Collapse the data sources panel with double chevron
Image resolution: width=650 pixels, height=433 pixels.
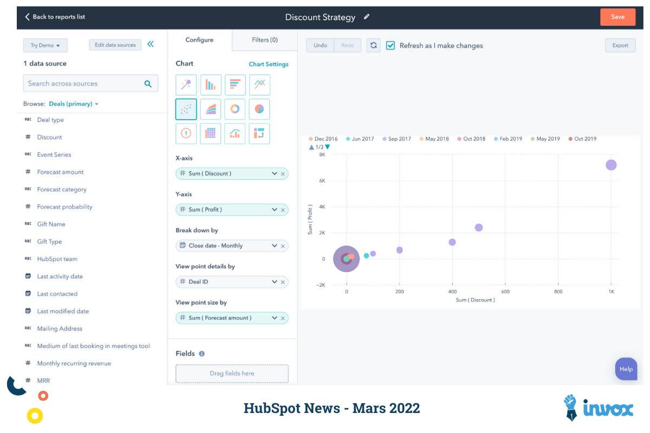coord(151,44)
